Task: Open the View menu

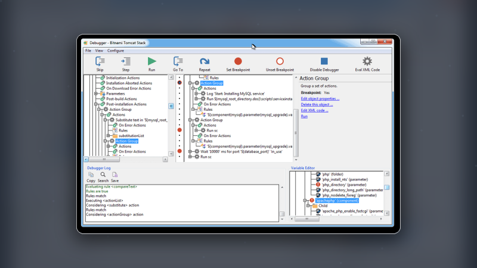Action: [99, 51]
